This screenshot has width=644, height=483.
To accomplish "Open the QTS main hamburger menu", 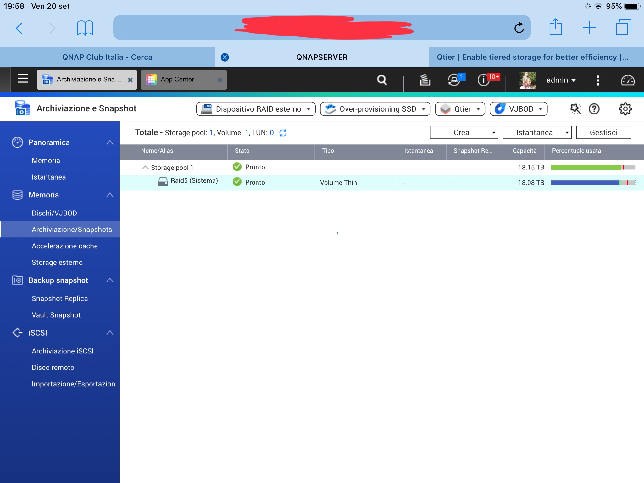I will coord(23,79).
